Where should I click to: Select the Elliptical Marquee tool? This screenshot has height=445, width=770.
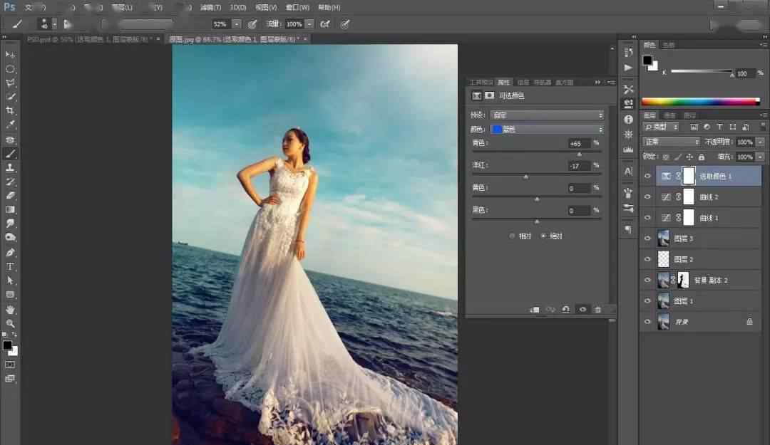click(10, 69)
